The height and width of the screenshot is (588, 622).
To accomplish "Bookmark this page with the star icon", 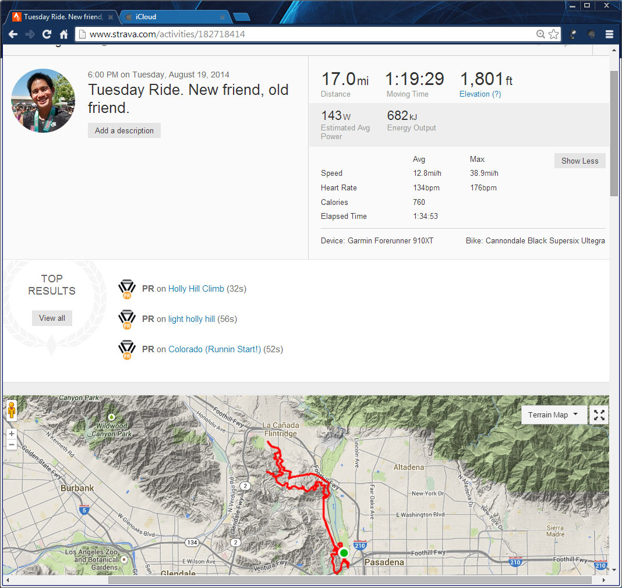I will point(553,34).
